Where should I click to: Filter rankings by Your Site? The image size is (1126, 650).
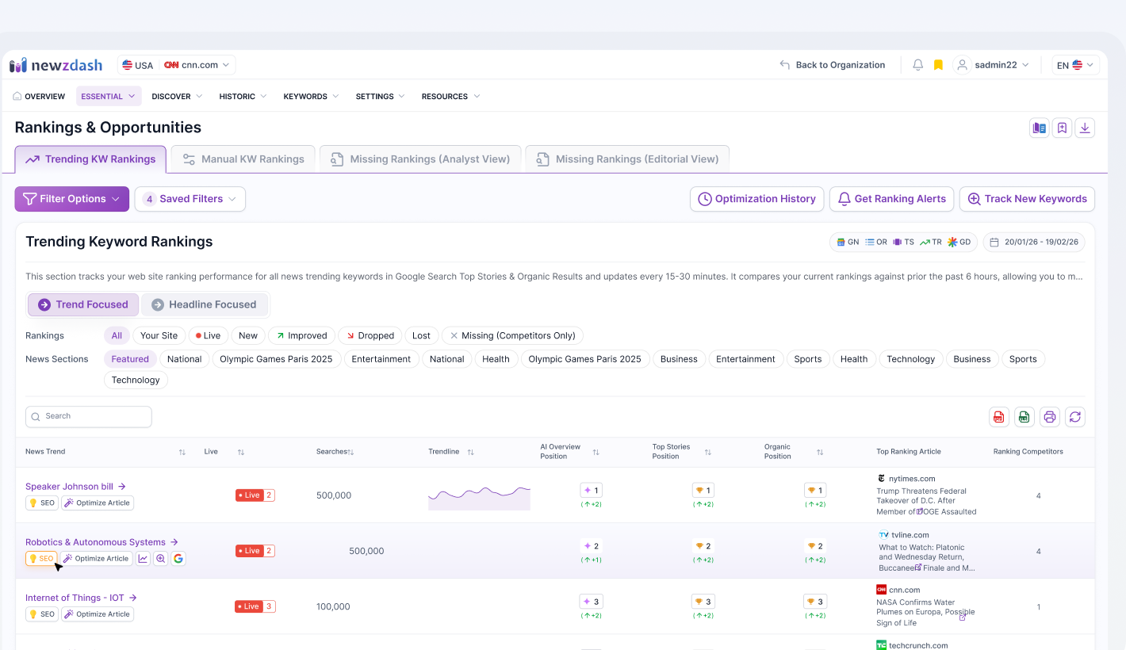[x=159, y=335]
